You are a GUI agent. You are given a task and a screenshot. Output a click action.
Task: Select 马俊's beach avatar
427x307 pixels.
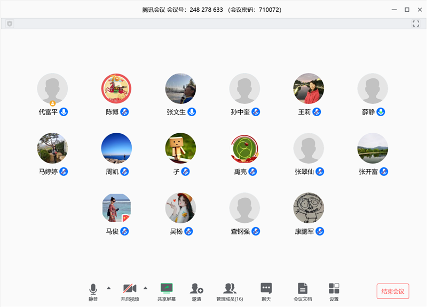[x=116, y=208]
